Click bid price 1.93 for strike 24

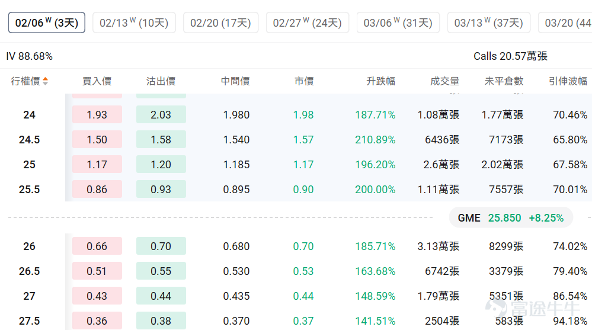coord(97,114)
